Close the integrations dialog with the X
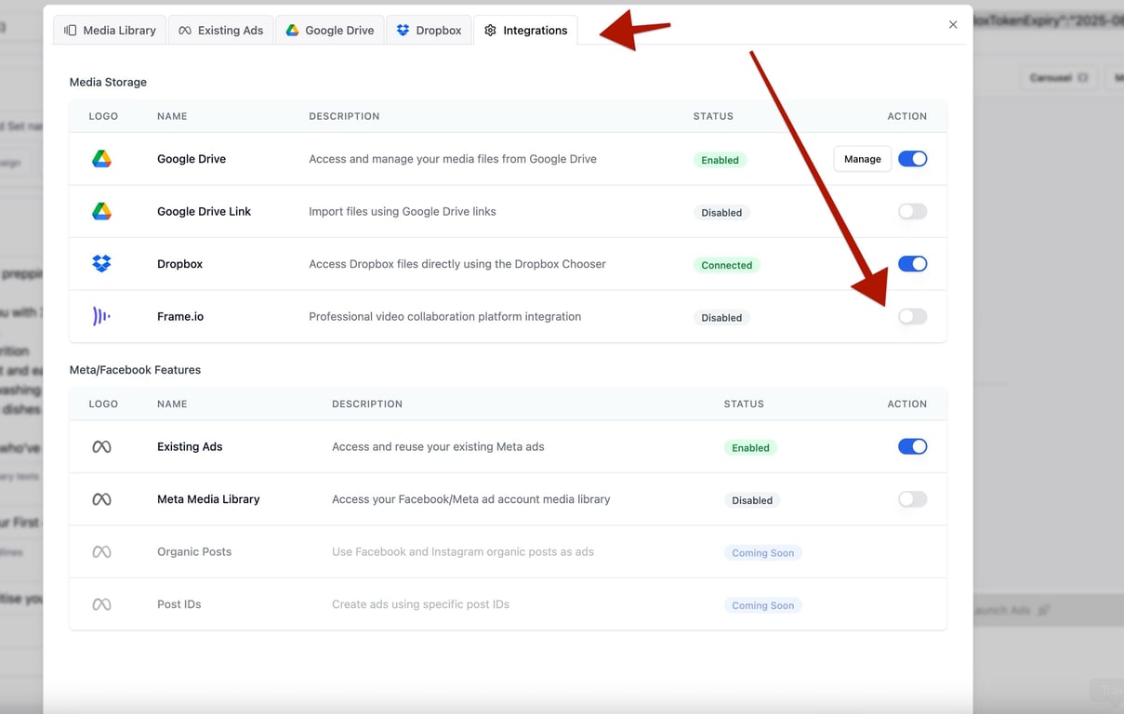Image resolution: width=1124 pixels, height=714 pixels. [953, 25]
